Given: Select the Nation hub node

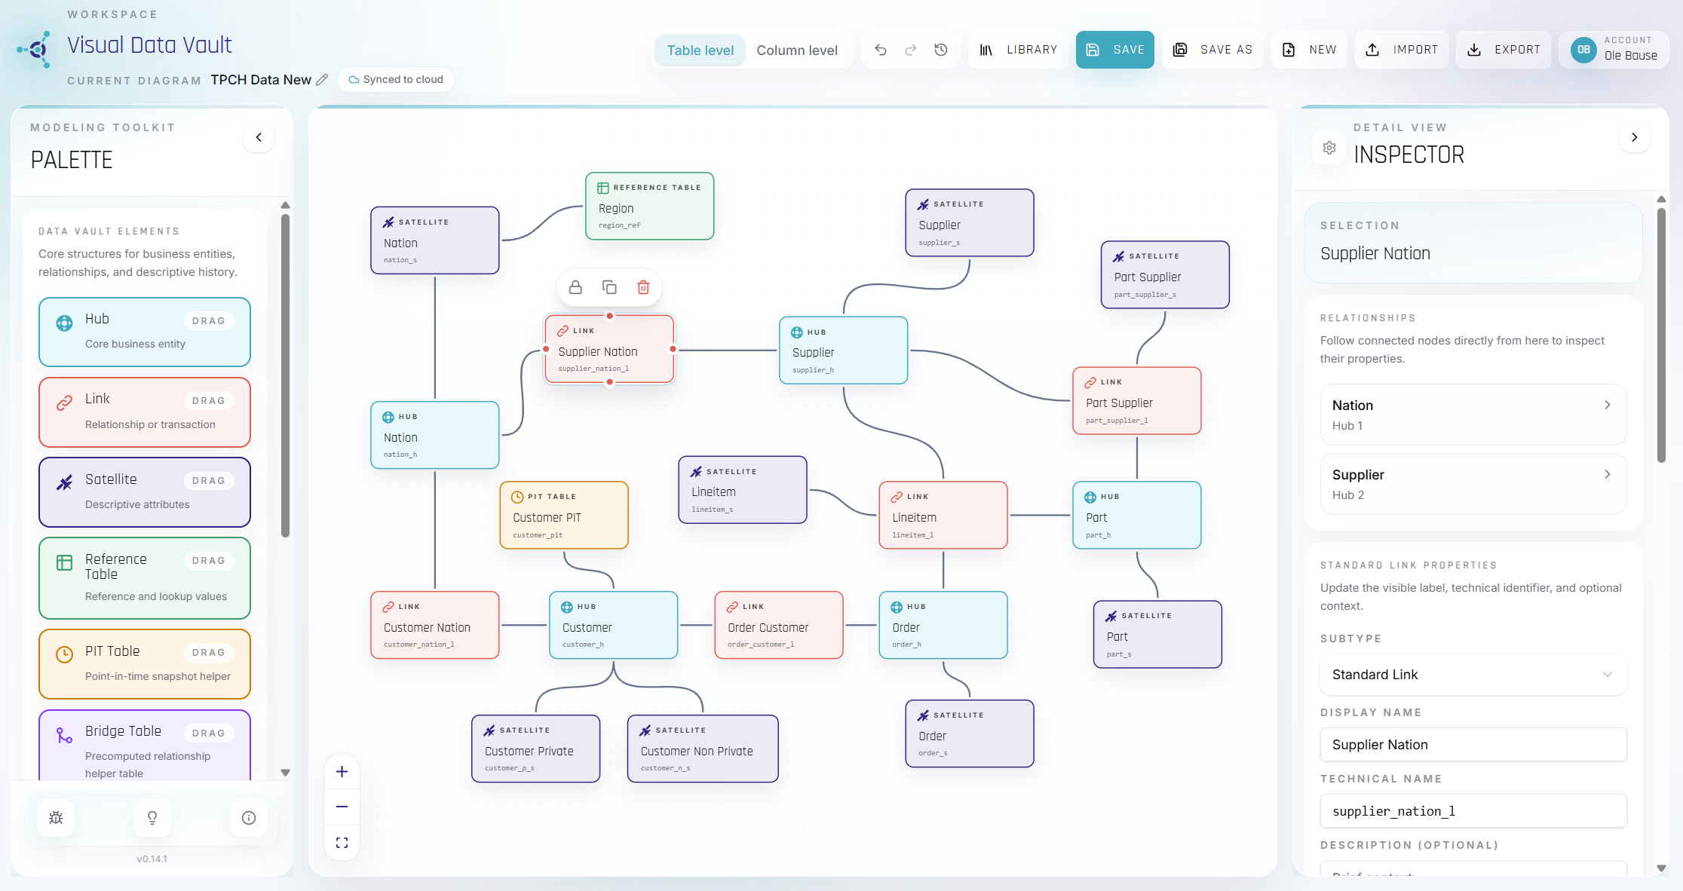Looking at the screenshot, I should click(435, 435).
